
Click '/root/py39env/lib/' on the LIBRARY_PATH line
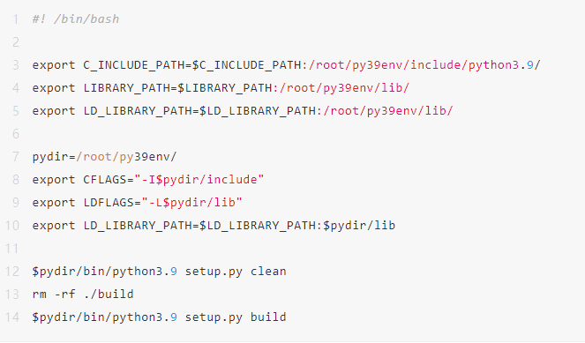tap(344, 88)
